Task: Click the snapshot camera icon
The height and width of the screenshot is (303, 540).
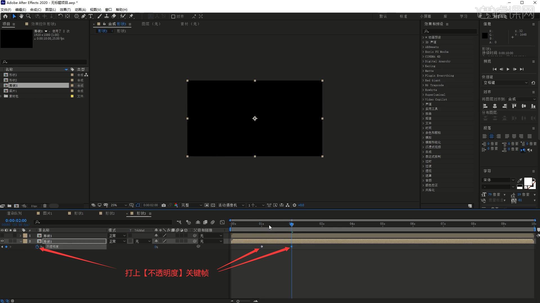Action: point(164,205)
